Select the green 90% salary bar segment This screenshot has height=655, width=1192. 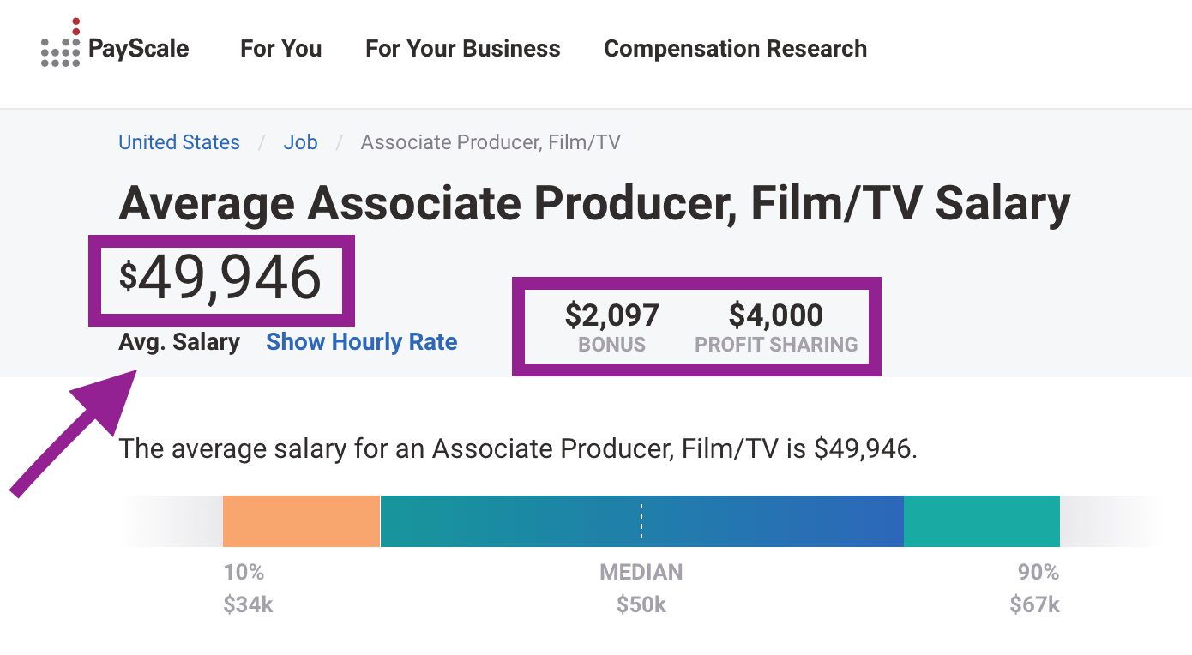coord(981,521)
